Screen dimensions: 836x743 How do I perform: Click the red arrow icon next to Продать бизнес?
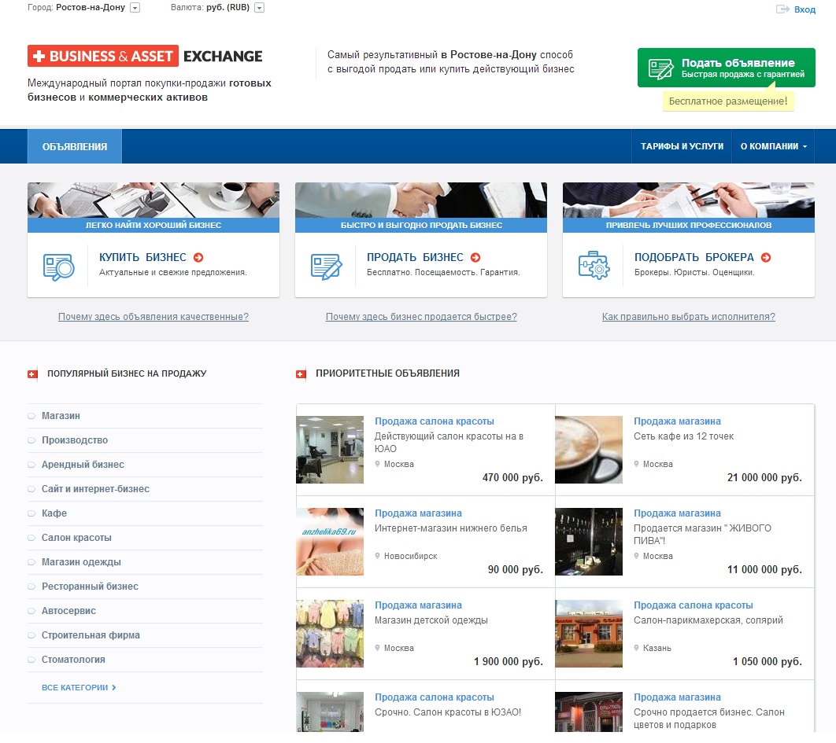475,257
